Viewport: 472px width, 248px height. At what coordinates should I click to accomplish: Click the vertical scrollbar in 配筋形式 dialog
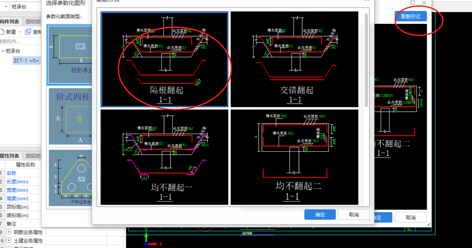click(x=366, y=60)
